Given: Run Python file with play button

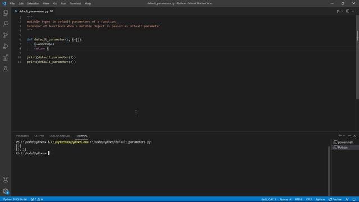Looking at the screenshot, I should (x=338, y=11).
